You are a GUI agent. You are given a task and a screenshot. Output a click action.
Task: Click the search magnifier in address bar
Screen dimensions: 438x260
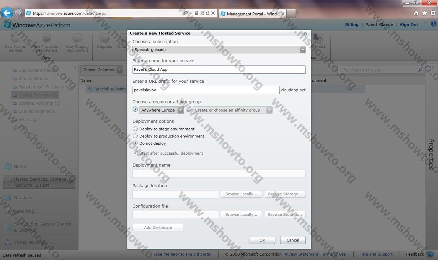click(185, 13)
